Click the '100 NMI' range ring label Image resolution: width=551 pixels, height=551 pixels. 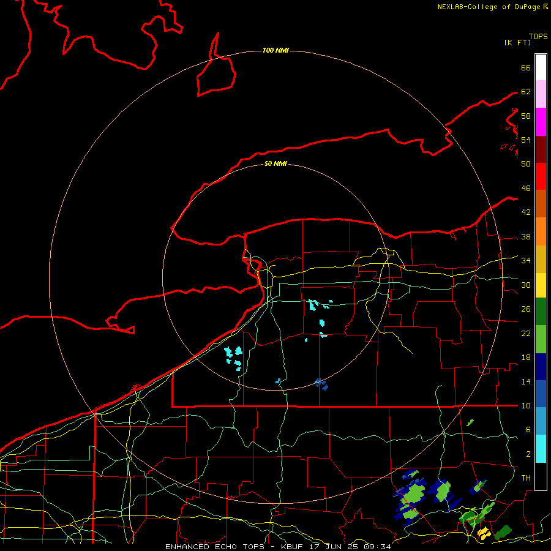pos(275,51)
